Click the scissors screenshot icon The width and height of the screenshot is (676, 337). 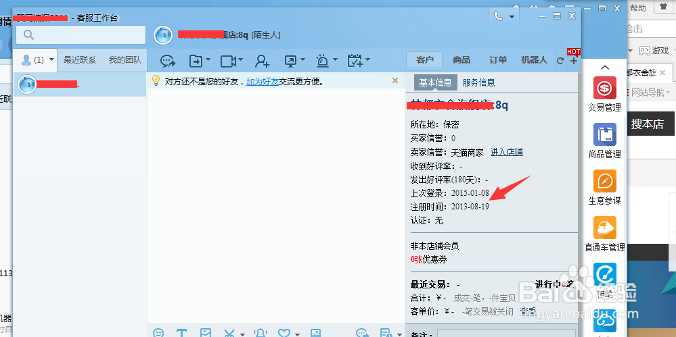230,333
